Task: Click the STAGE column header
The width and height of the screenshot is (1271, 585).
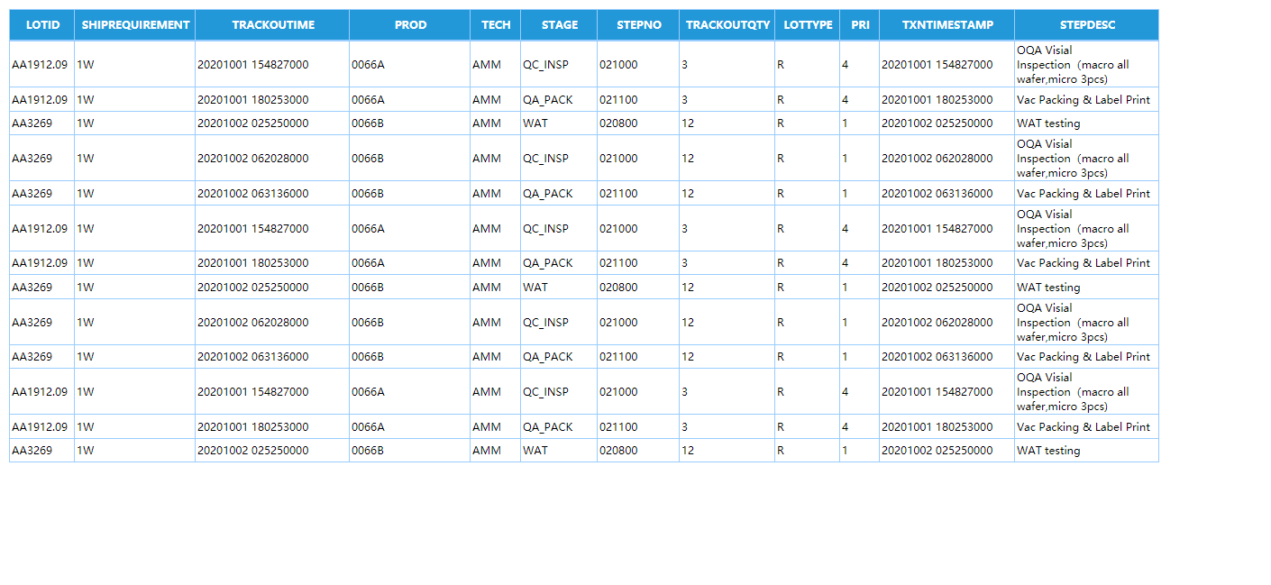Action: [560, 25]
